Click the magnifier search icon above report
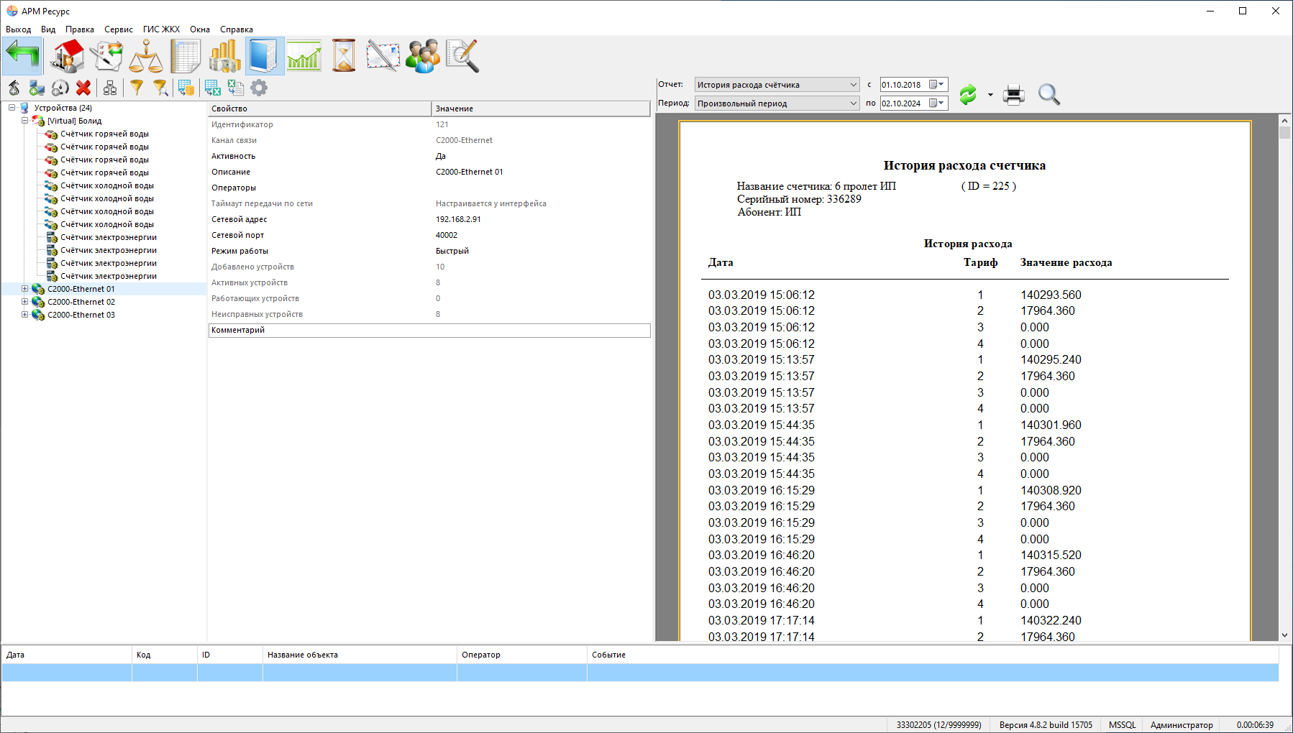Image resolution: width=1293 pixels, height=733 pixels. click(1049, 94)
